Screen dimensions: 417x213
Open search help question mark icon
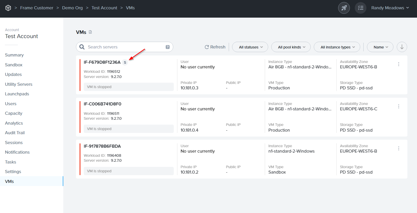168,47
